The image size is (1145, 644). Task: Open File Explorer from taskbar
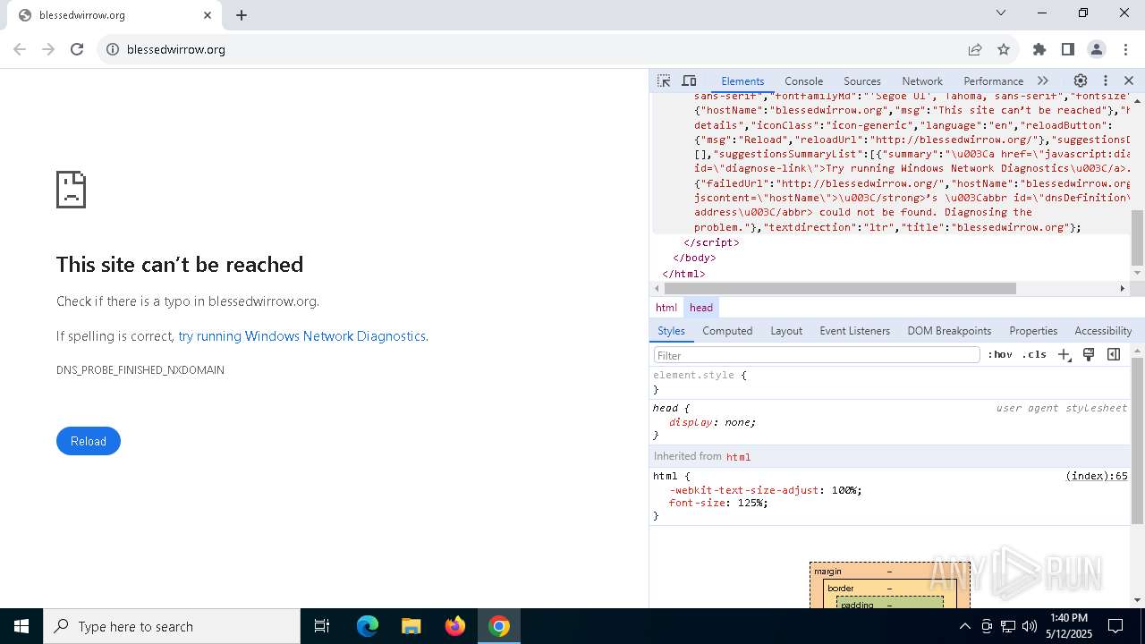pos(411,626)
